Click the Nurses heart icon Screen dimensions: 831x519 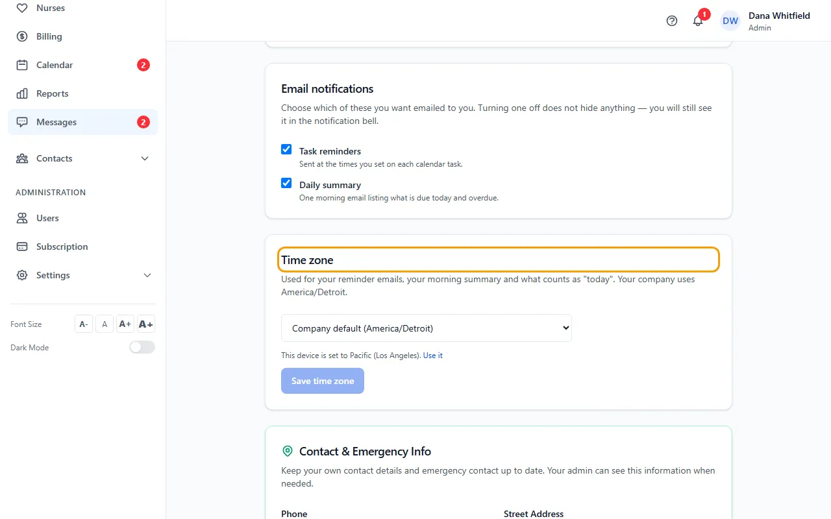[x=22, y=8]
